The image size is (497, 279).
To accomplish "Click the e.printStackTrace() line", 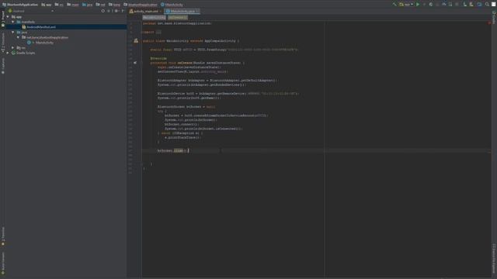I will pyautogui.click(x=182, y=138).
